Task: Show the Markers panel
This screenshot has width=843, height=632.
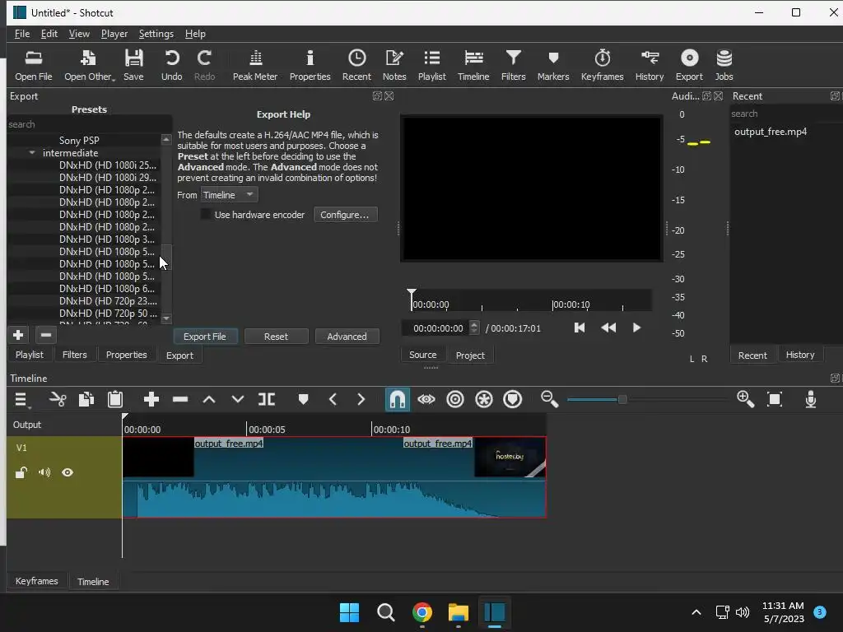Action: (x=552, y=64)
